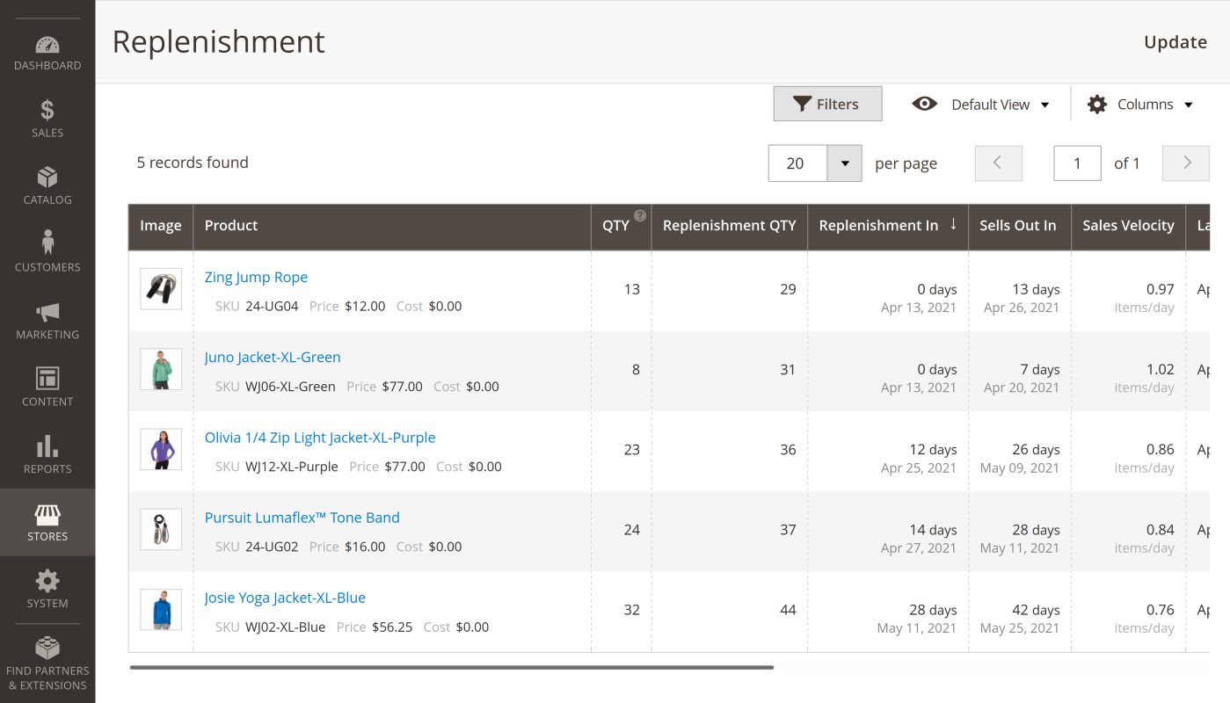The height and width of the screenshot is (703, 1230).
Task: Click the current page number field
Action: (1077, 163)
